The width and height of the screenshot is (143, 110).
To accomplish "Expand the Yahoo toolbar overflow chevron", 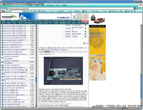I will tap(140, 11).
